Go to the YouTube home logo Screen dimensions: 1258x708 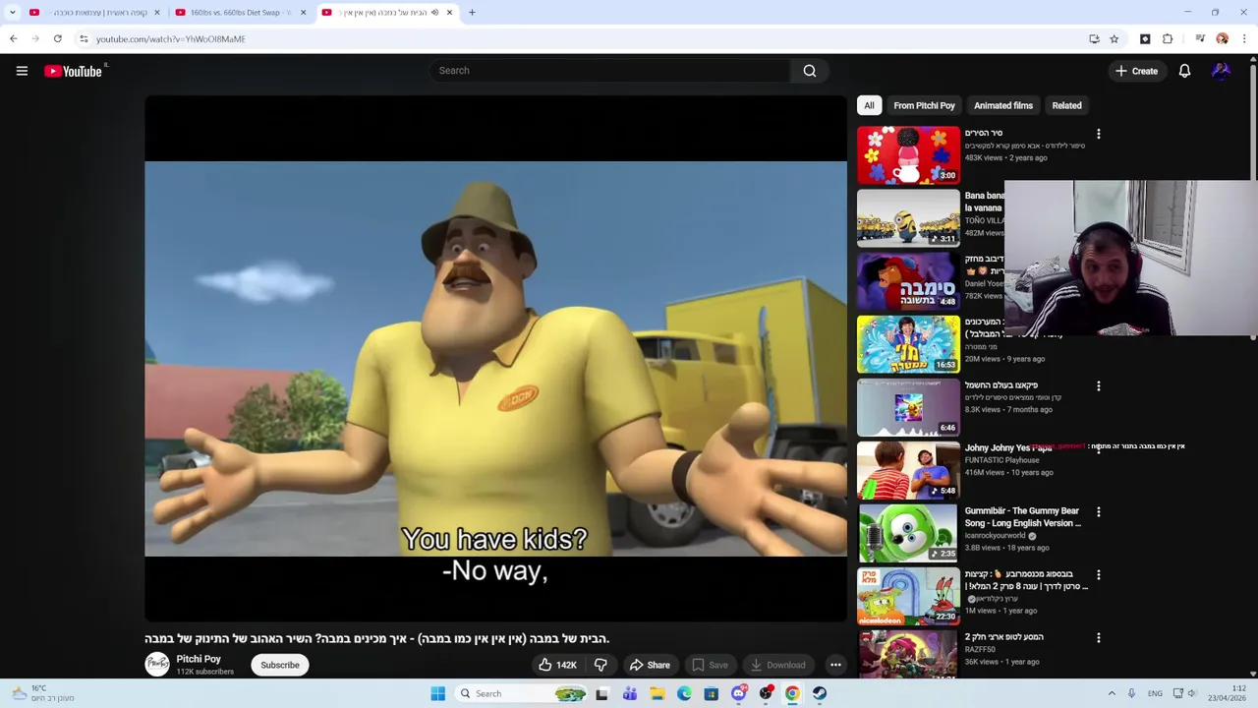74,71
